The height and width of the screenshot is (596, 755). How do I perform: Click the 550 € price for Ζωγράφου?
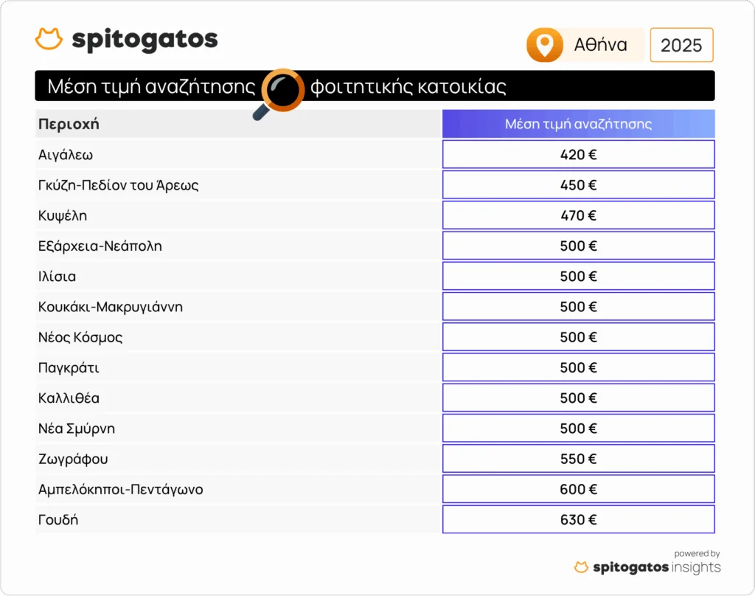[x=578, y=459]
